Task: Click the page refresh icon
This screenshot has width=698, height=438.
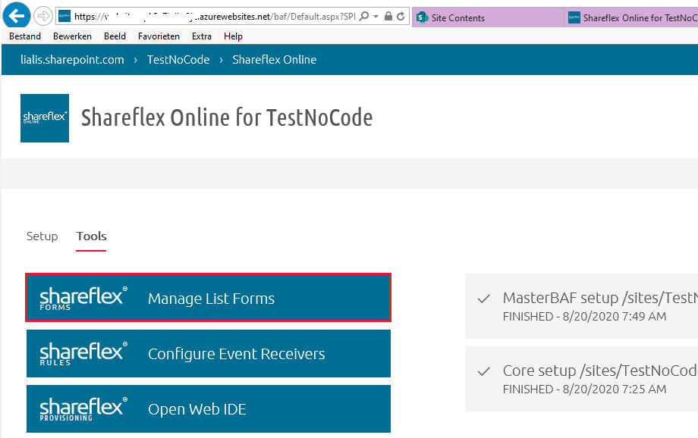Action: pos(401,17)
